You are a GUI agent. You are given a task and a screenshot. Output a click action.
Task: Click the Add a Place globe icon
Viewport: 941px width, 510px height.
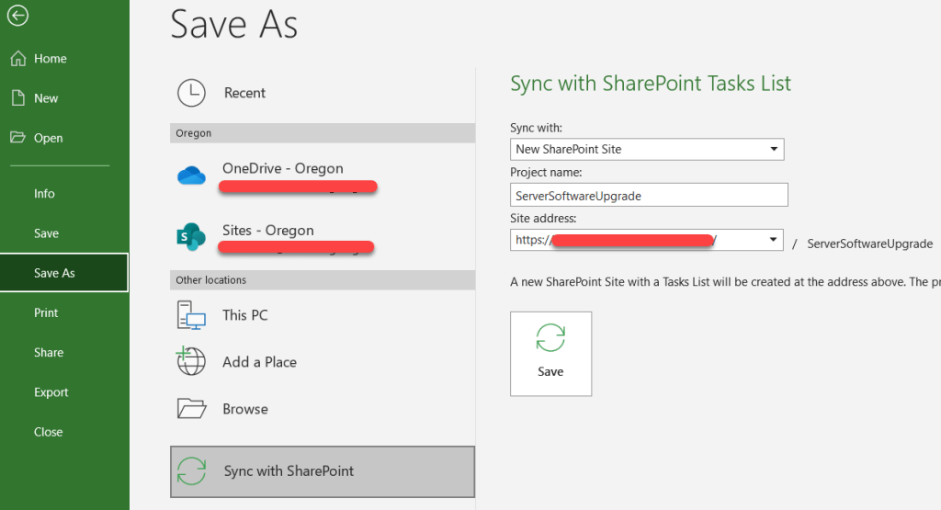pos(191,361)
